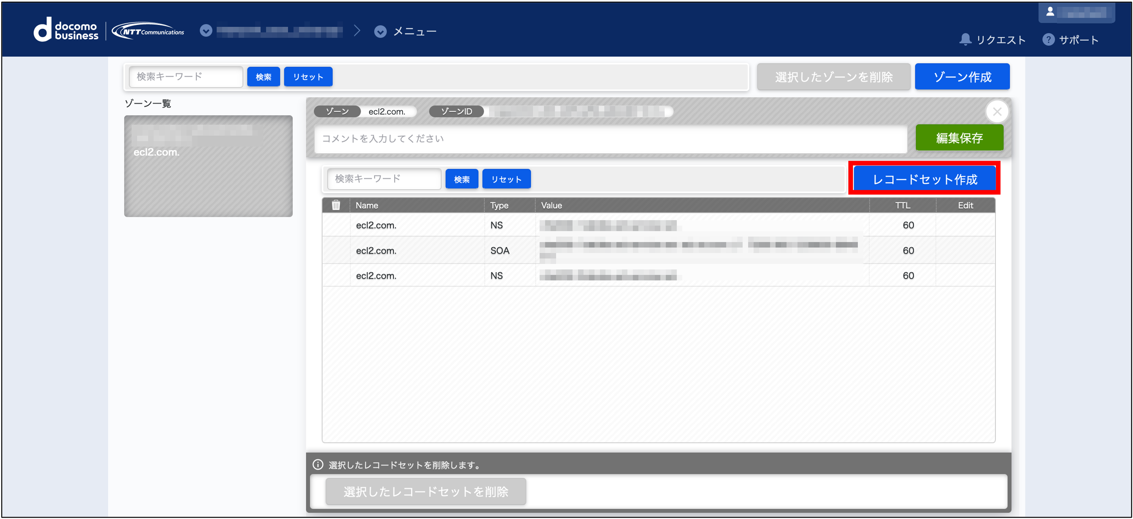Close the zone detail panel with X
1133x519 pixels.
click(997, 112)
